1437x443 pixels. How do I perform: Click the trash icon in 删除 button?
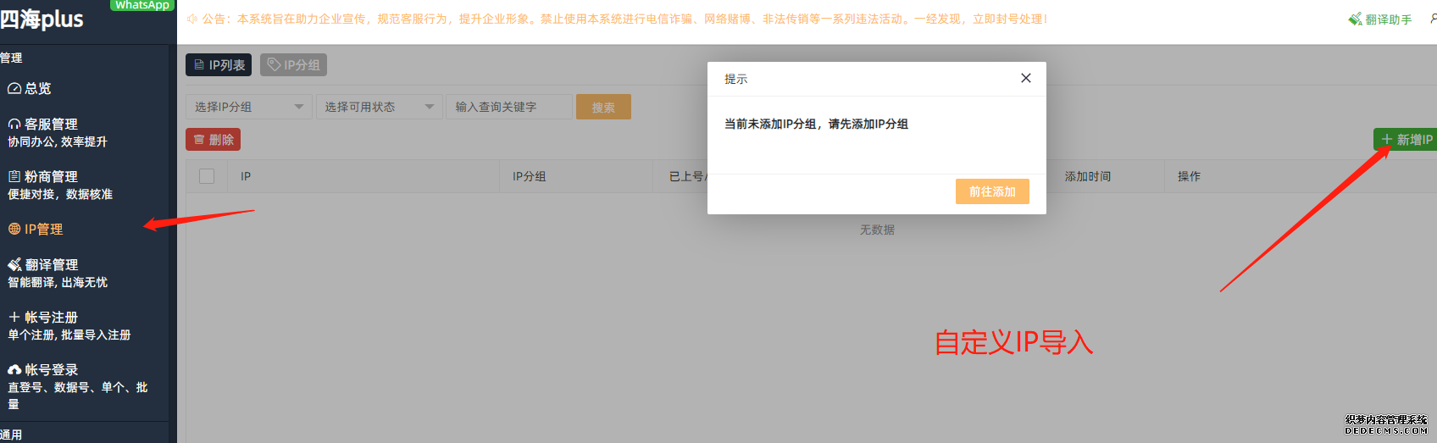click(x=199, y=140)
